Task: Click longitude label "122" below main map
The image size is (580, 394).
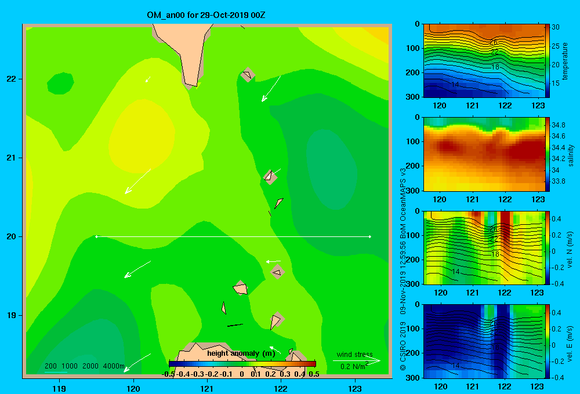Action: (281, 388)
